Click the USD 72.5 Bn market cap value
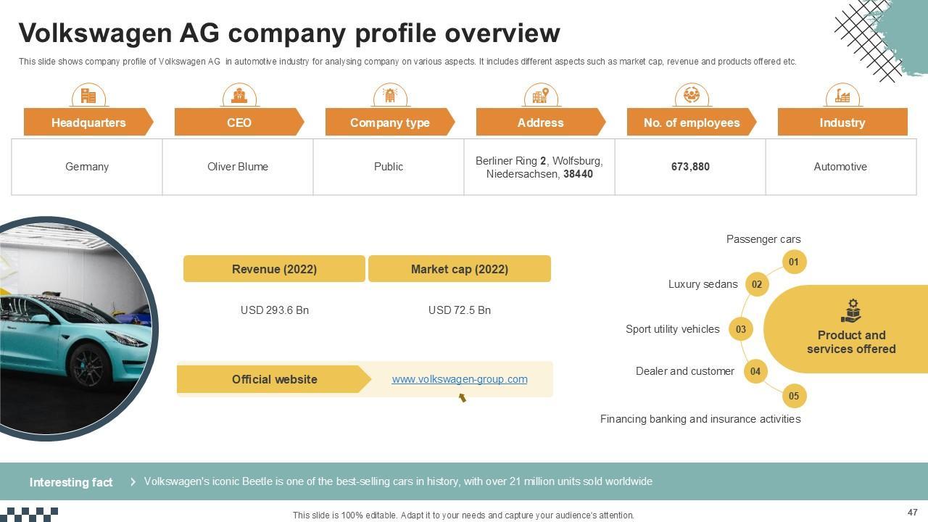The height and width of the screenshot is (522, 928). [460, 310]
